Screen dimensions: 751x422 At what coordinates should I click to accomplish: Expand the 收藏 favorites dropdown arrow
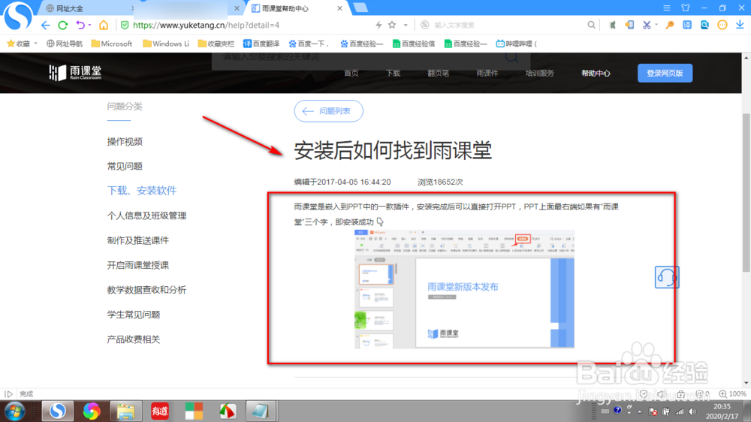pyautogui.click(x=35, y=44)
